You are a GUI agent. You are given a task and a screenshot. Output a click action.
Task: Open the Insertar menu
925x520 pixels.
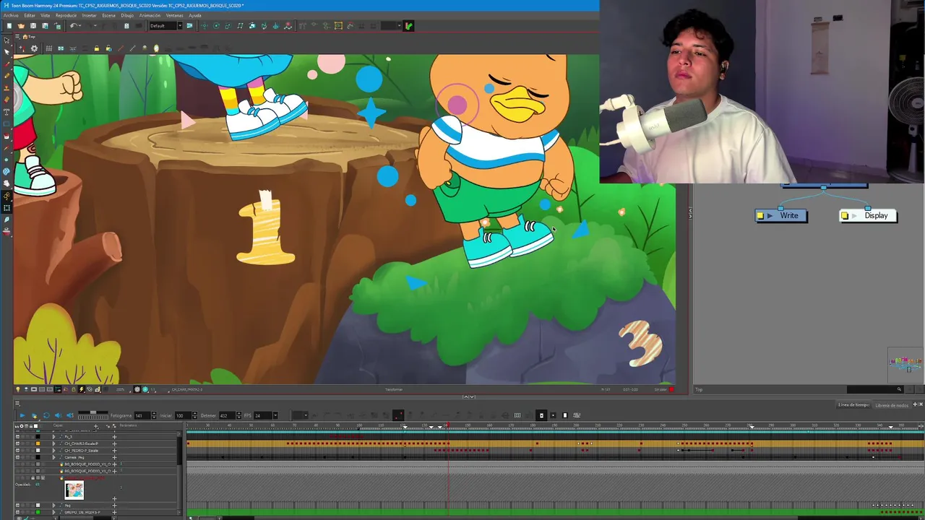(x=89, y=15)
